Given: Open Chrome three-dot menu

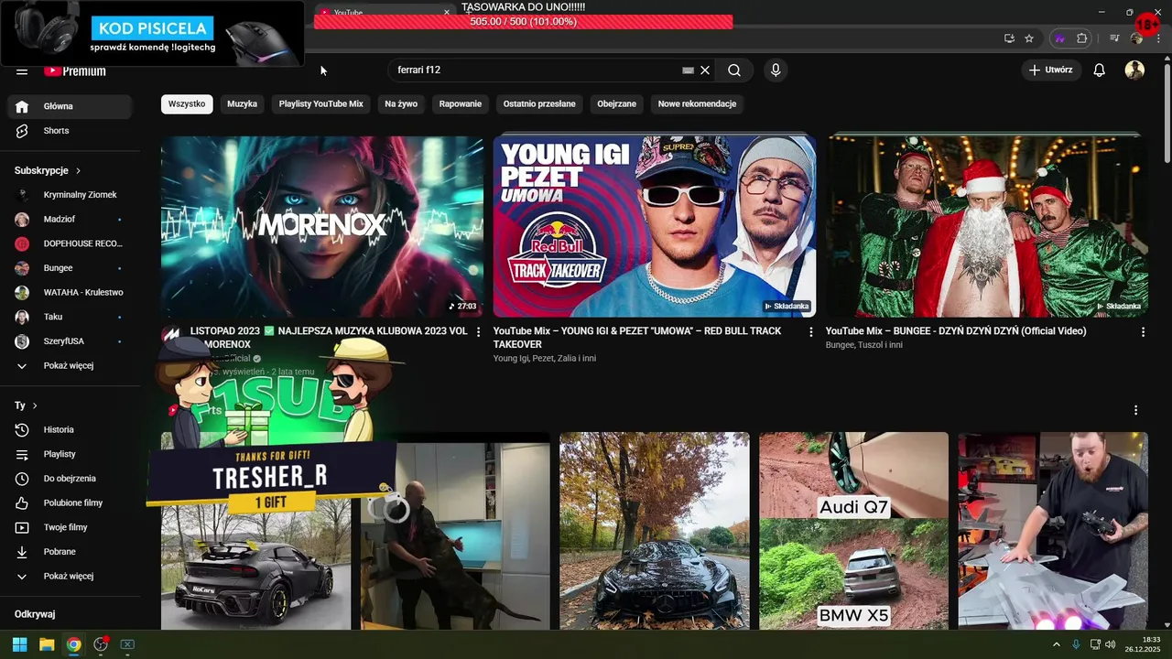Looking at the screenshot, I should 1158,38.
